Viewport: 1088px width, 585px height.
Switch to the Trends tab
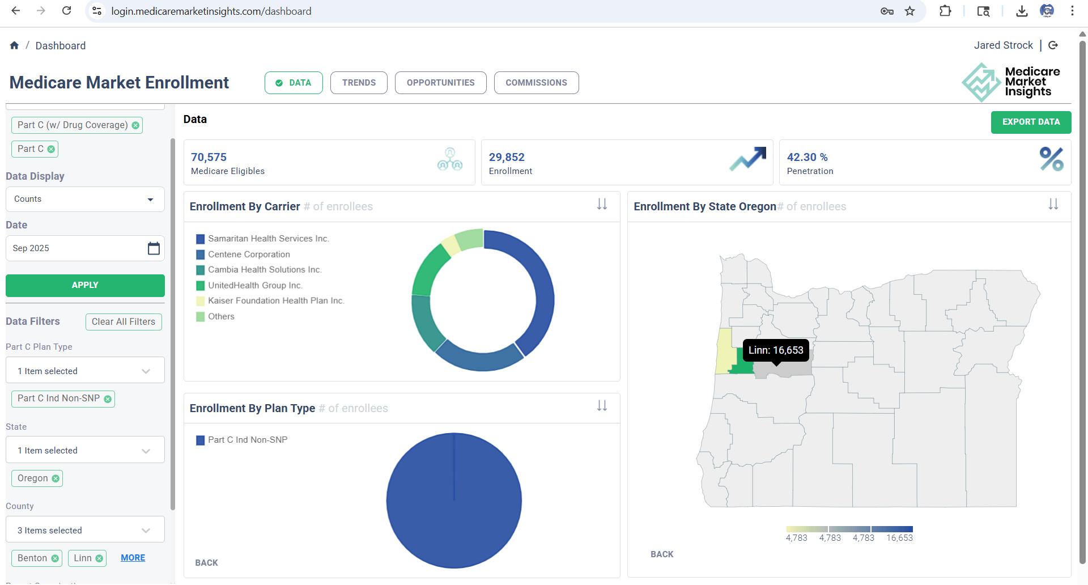click(x=359, y=83)
